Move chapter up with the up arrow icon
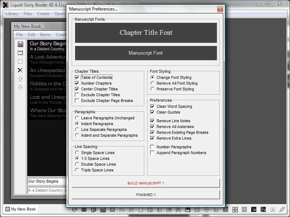This screenshot has height=217, width=290. 20,79
